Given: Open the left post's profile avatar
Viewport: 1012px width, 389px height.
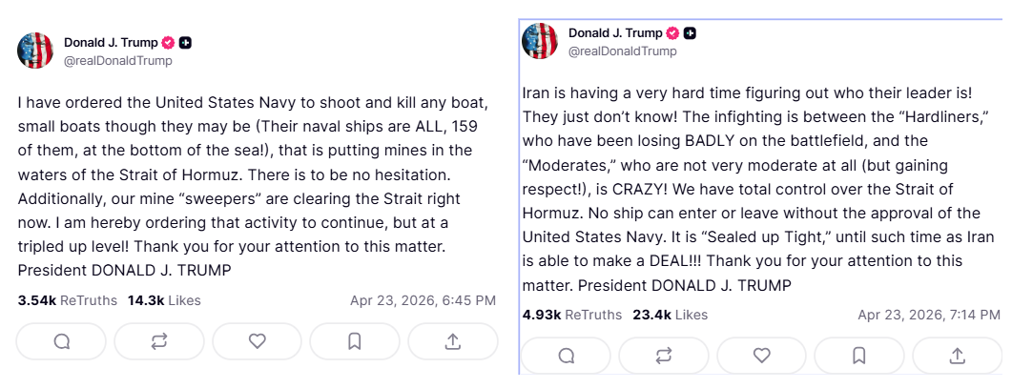Looking at the screenshot, I should (x=35, y=51).
